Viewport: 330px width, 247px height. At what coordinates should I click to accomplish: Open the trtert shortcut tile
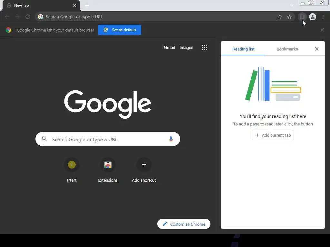pos(72,170)
